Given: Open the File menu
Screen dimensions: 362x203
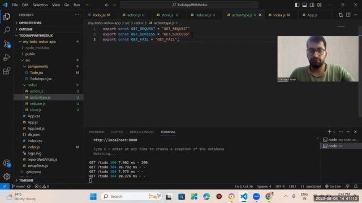Looking at the screenshot, I should click(15, 5).
